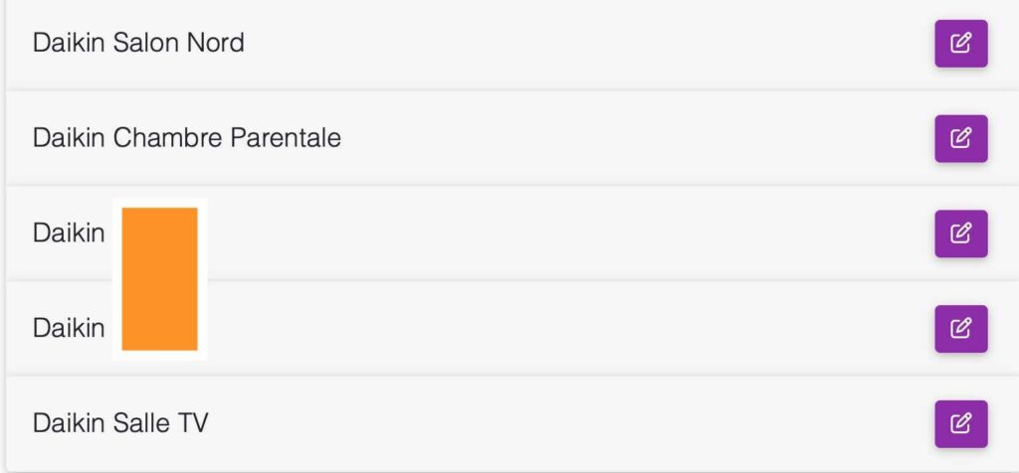Click 'Daikin' before Salon Nord
The width and height of the screenshot is (1019, 473).
pyautogui.click(x=69, y=43)
